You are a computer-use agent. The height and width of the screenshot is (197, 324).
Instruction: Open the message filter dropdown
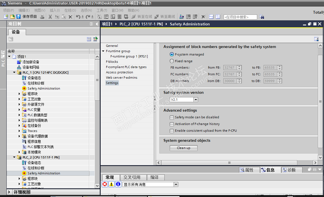(176, 184)
